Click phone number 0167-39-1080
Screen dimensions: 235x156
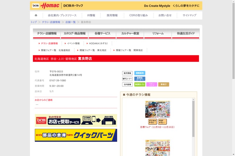[58, 80]
